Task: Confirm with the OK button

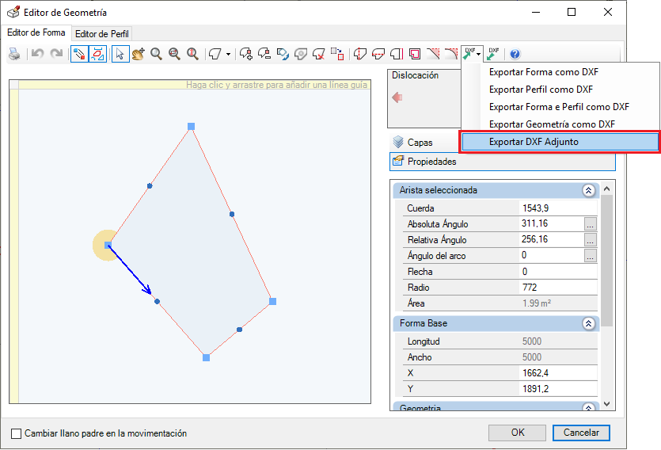Action: (x=517, y=433)
